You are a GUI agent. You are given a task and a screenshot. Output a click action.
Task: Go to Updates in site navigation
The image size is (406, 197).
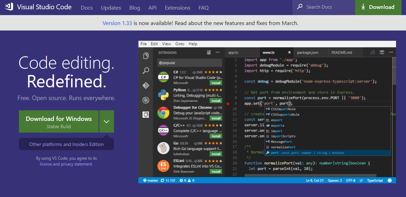point(111,8)
